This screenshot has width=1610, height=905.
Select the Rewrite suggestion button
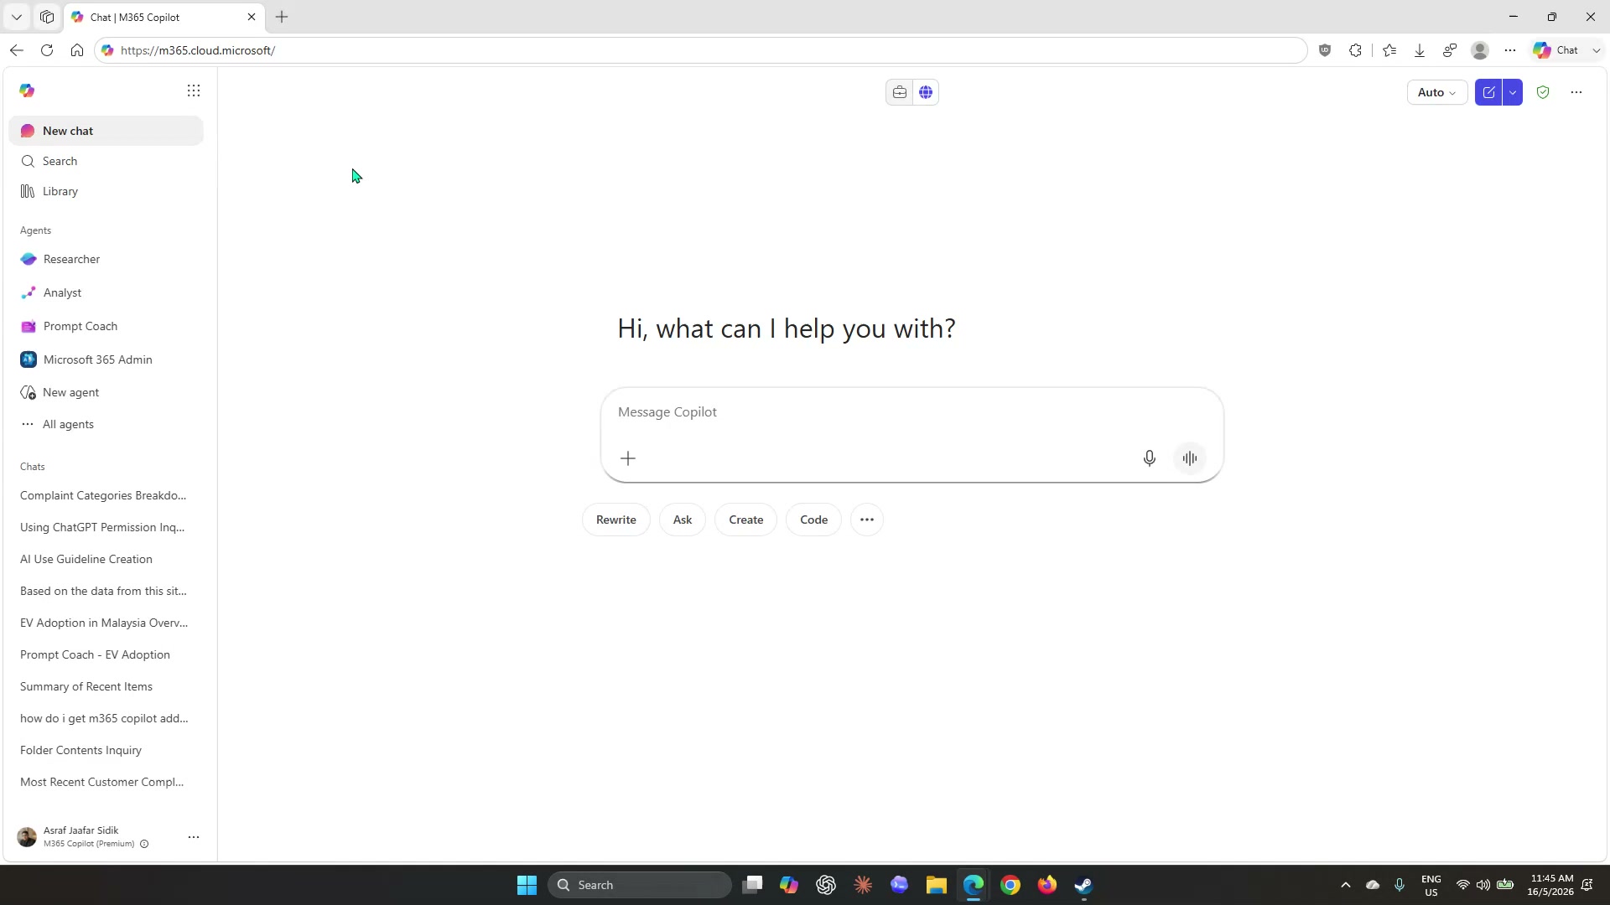[x=616, y=520]
